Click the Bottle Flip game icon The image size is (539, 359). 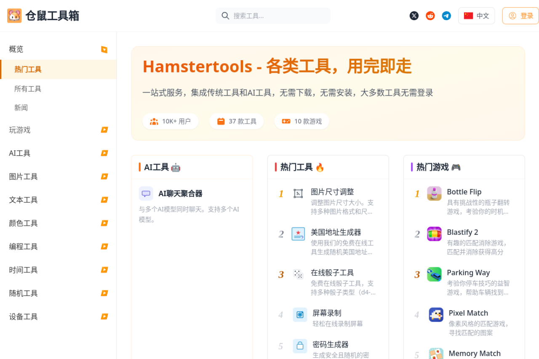[x=434, y=194]
